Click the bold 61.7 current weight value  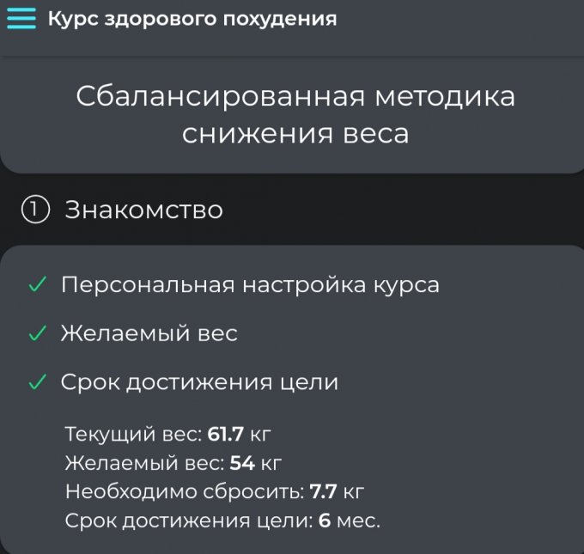pos(226,435)
